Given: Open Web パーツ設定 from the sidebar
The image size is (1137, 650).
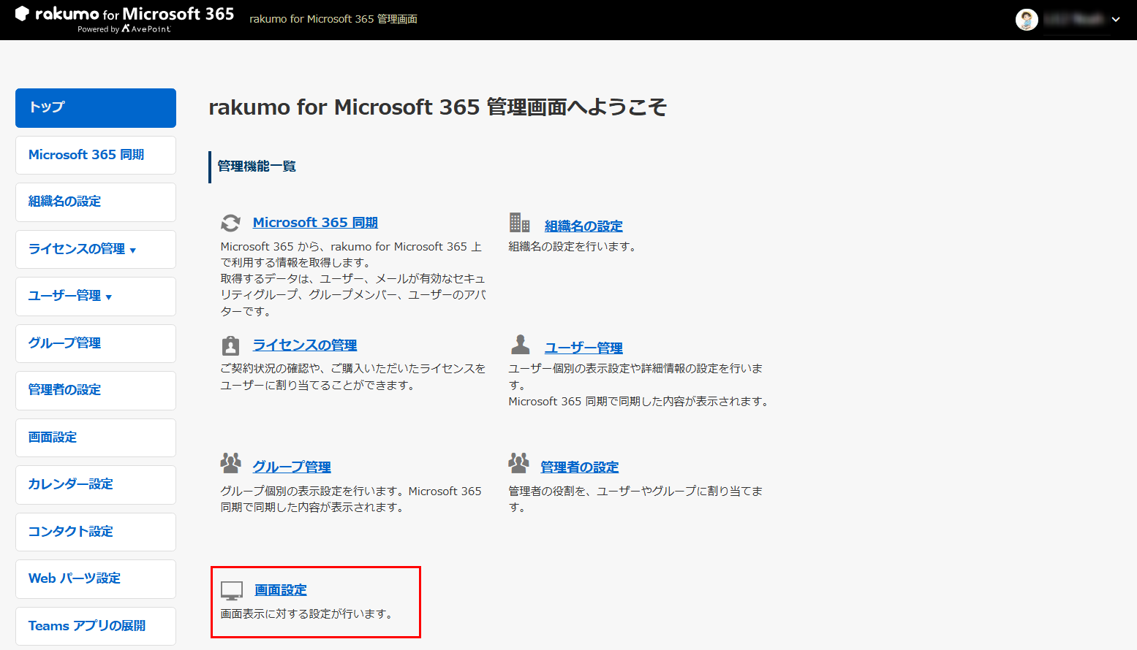Looking at the screenshot, I should [96, 579].
